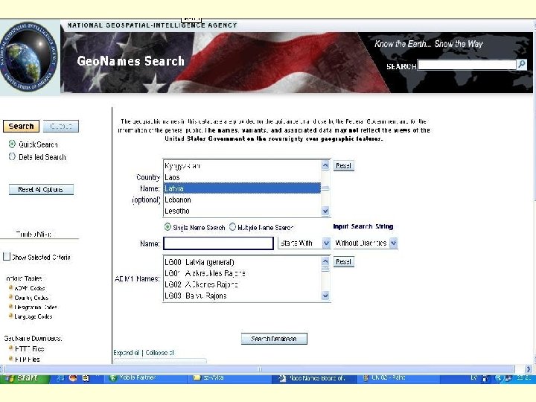Image resolution: width=536 pixels, height=402 pixels.
Task: Select the Quick Search radio option
Action: coord(12,144)
